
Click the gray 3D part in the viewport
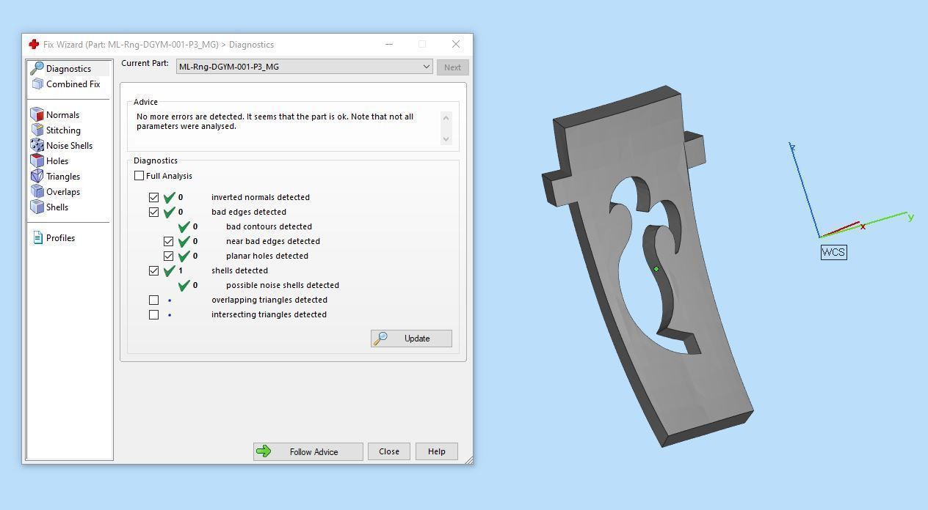[x=705, y=308]
